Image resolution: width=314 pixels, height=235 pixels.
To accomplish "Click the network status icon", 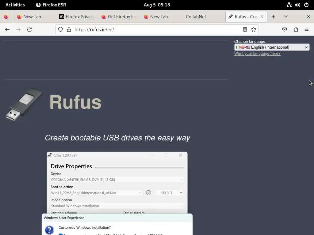I will [x=289, y=5].
